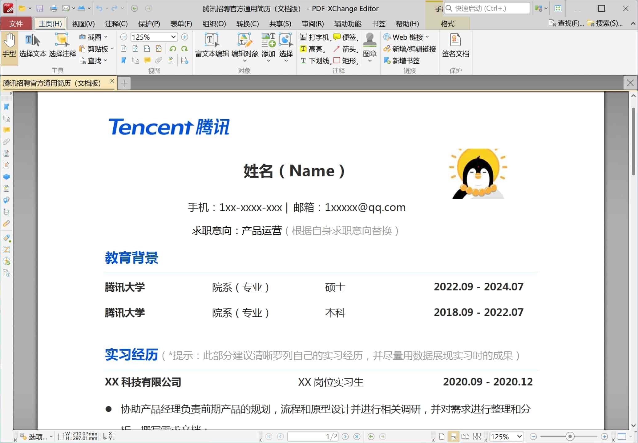Select the Highlight annotation tool
The image size is (638, 443).
click(x=312, y=49)
